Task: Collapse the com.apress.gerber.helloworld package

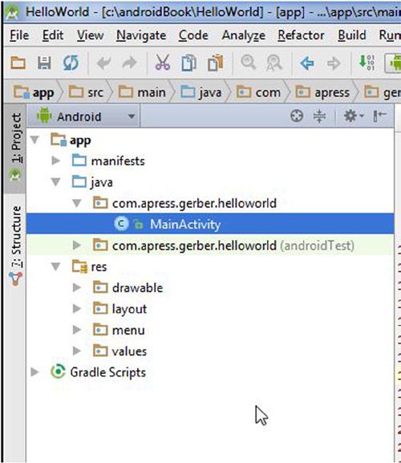Action: (77, 203)
